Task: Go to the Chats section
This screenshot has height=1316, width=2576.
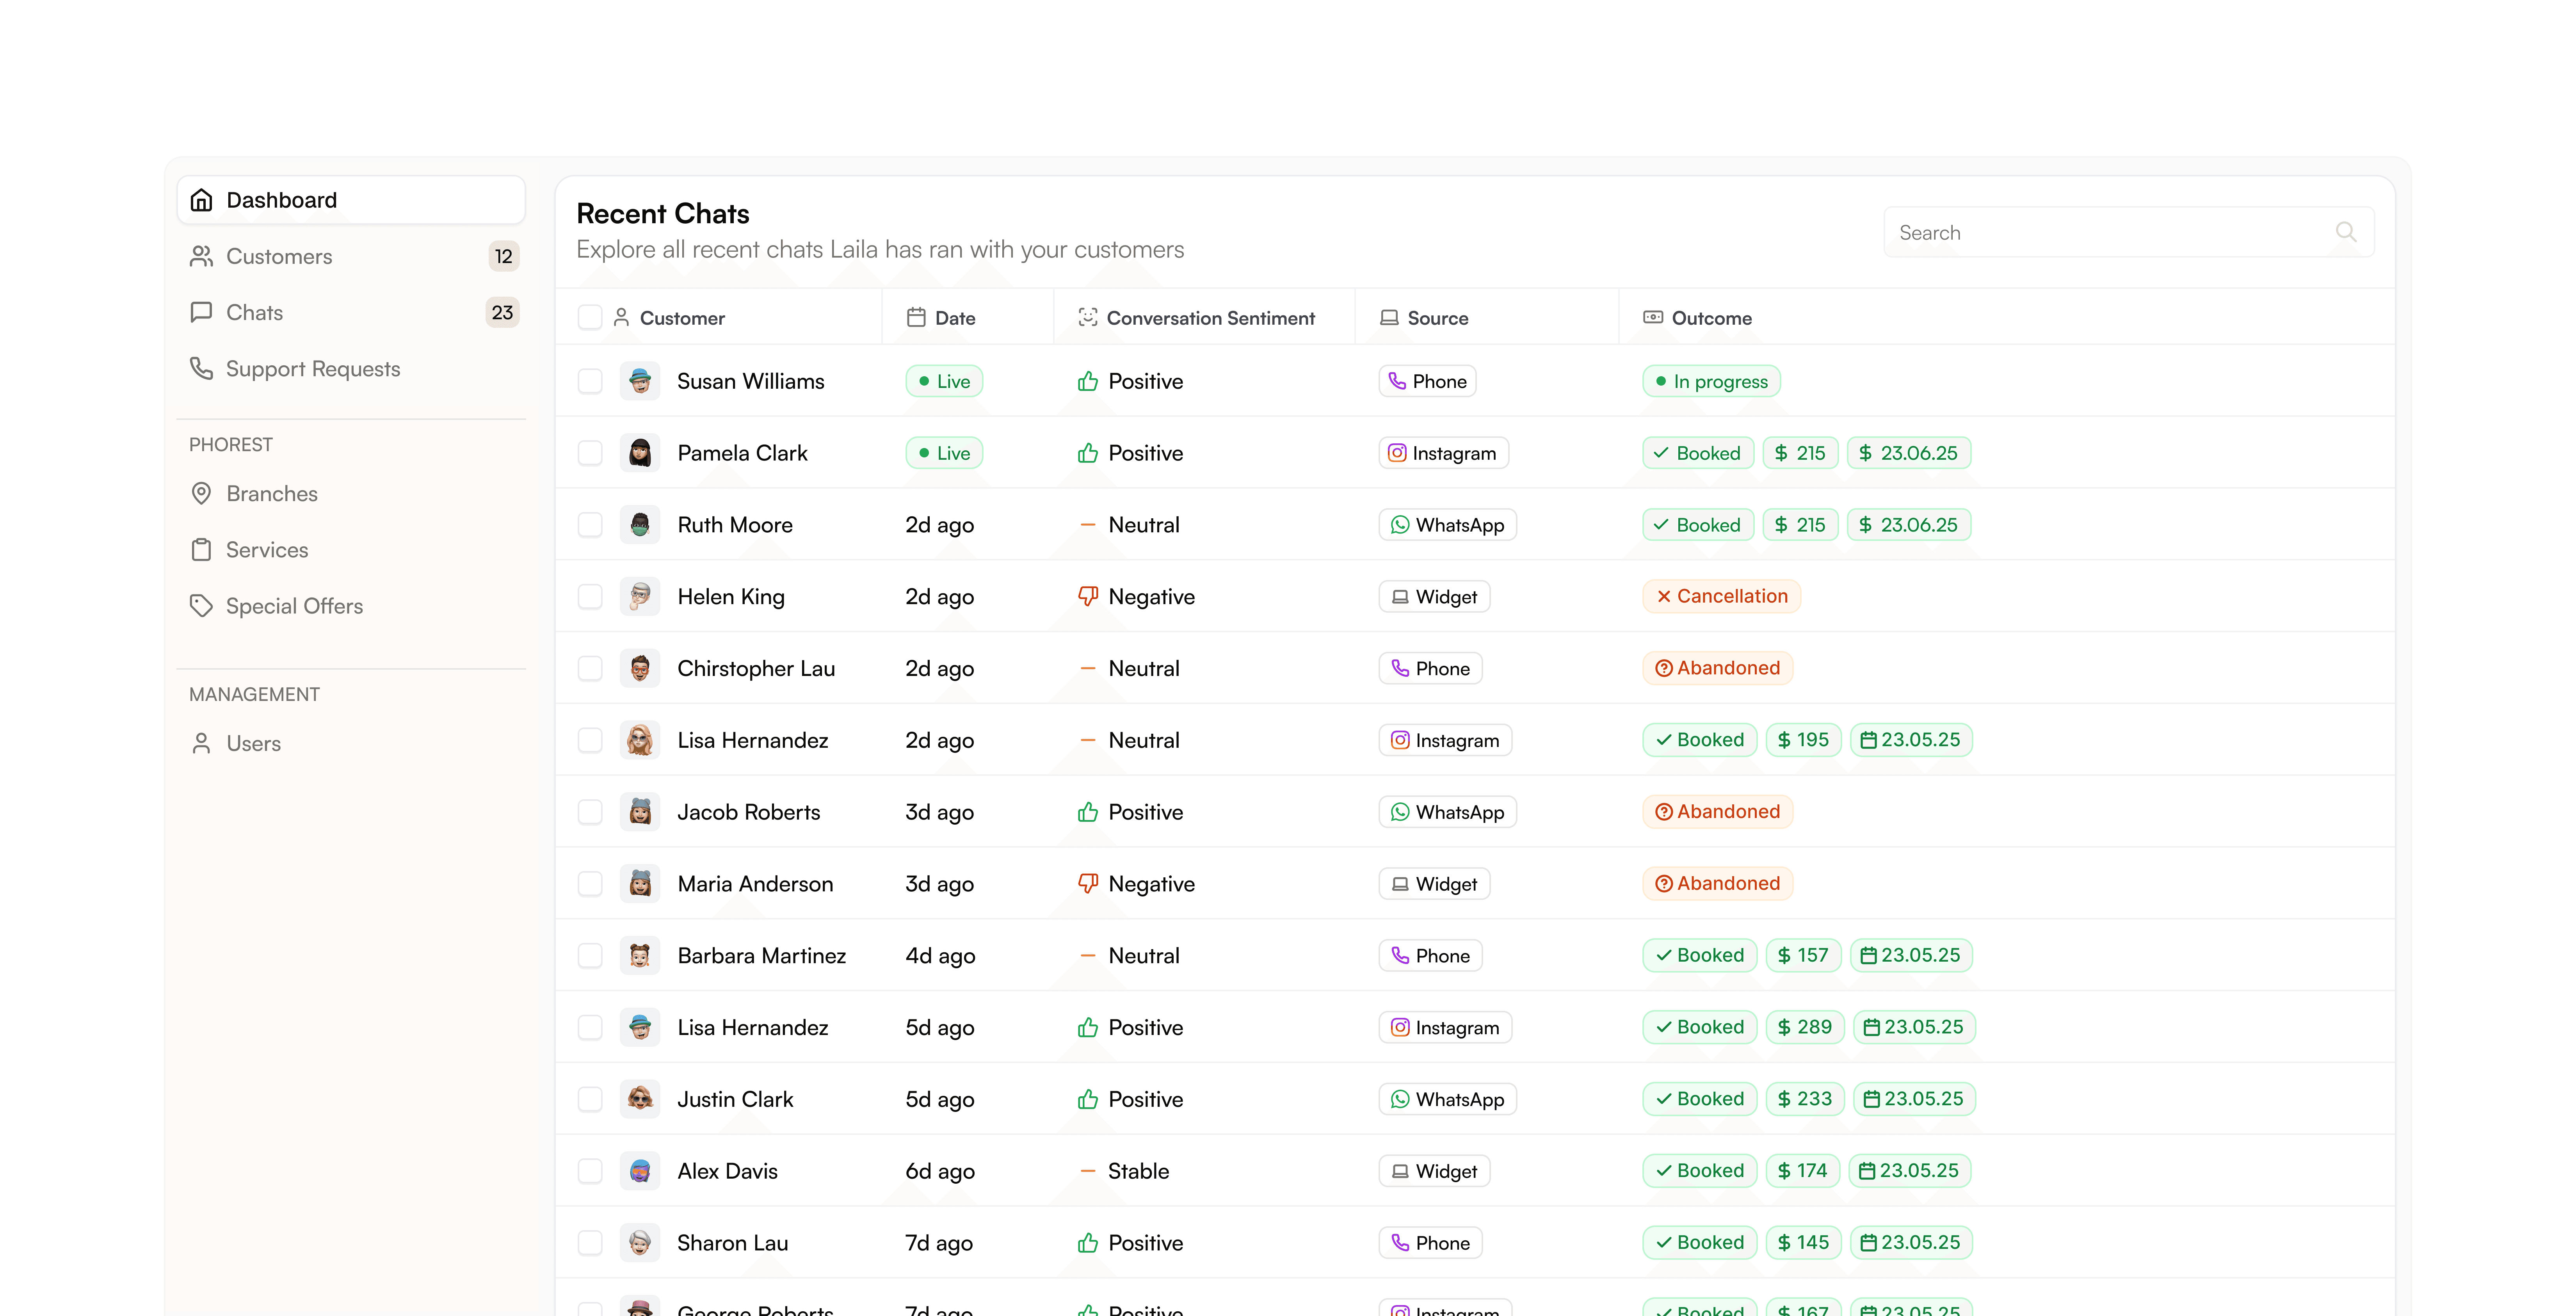Action: click(254, 312)
